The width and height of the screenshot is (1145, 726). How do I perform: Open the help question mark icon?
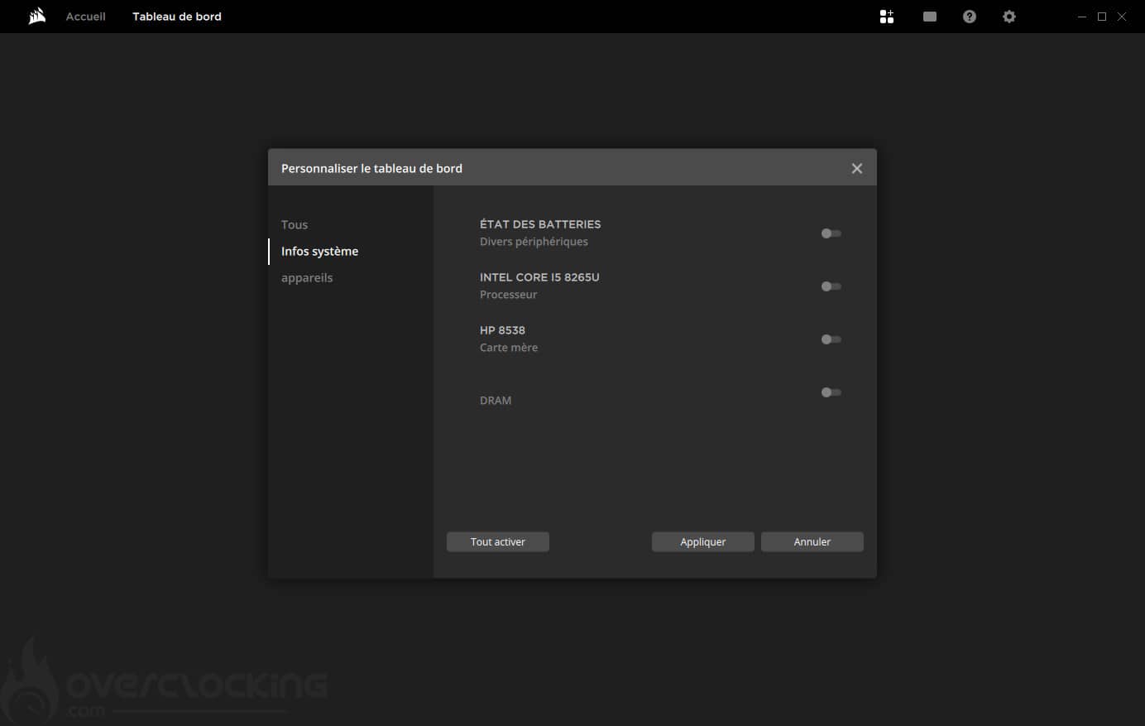(x=970, y=17)
